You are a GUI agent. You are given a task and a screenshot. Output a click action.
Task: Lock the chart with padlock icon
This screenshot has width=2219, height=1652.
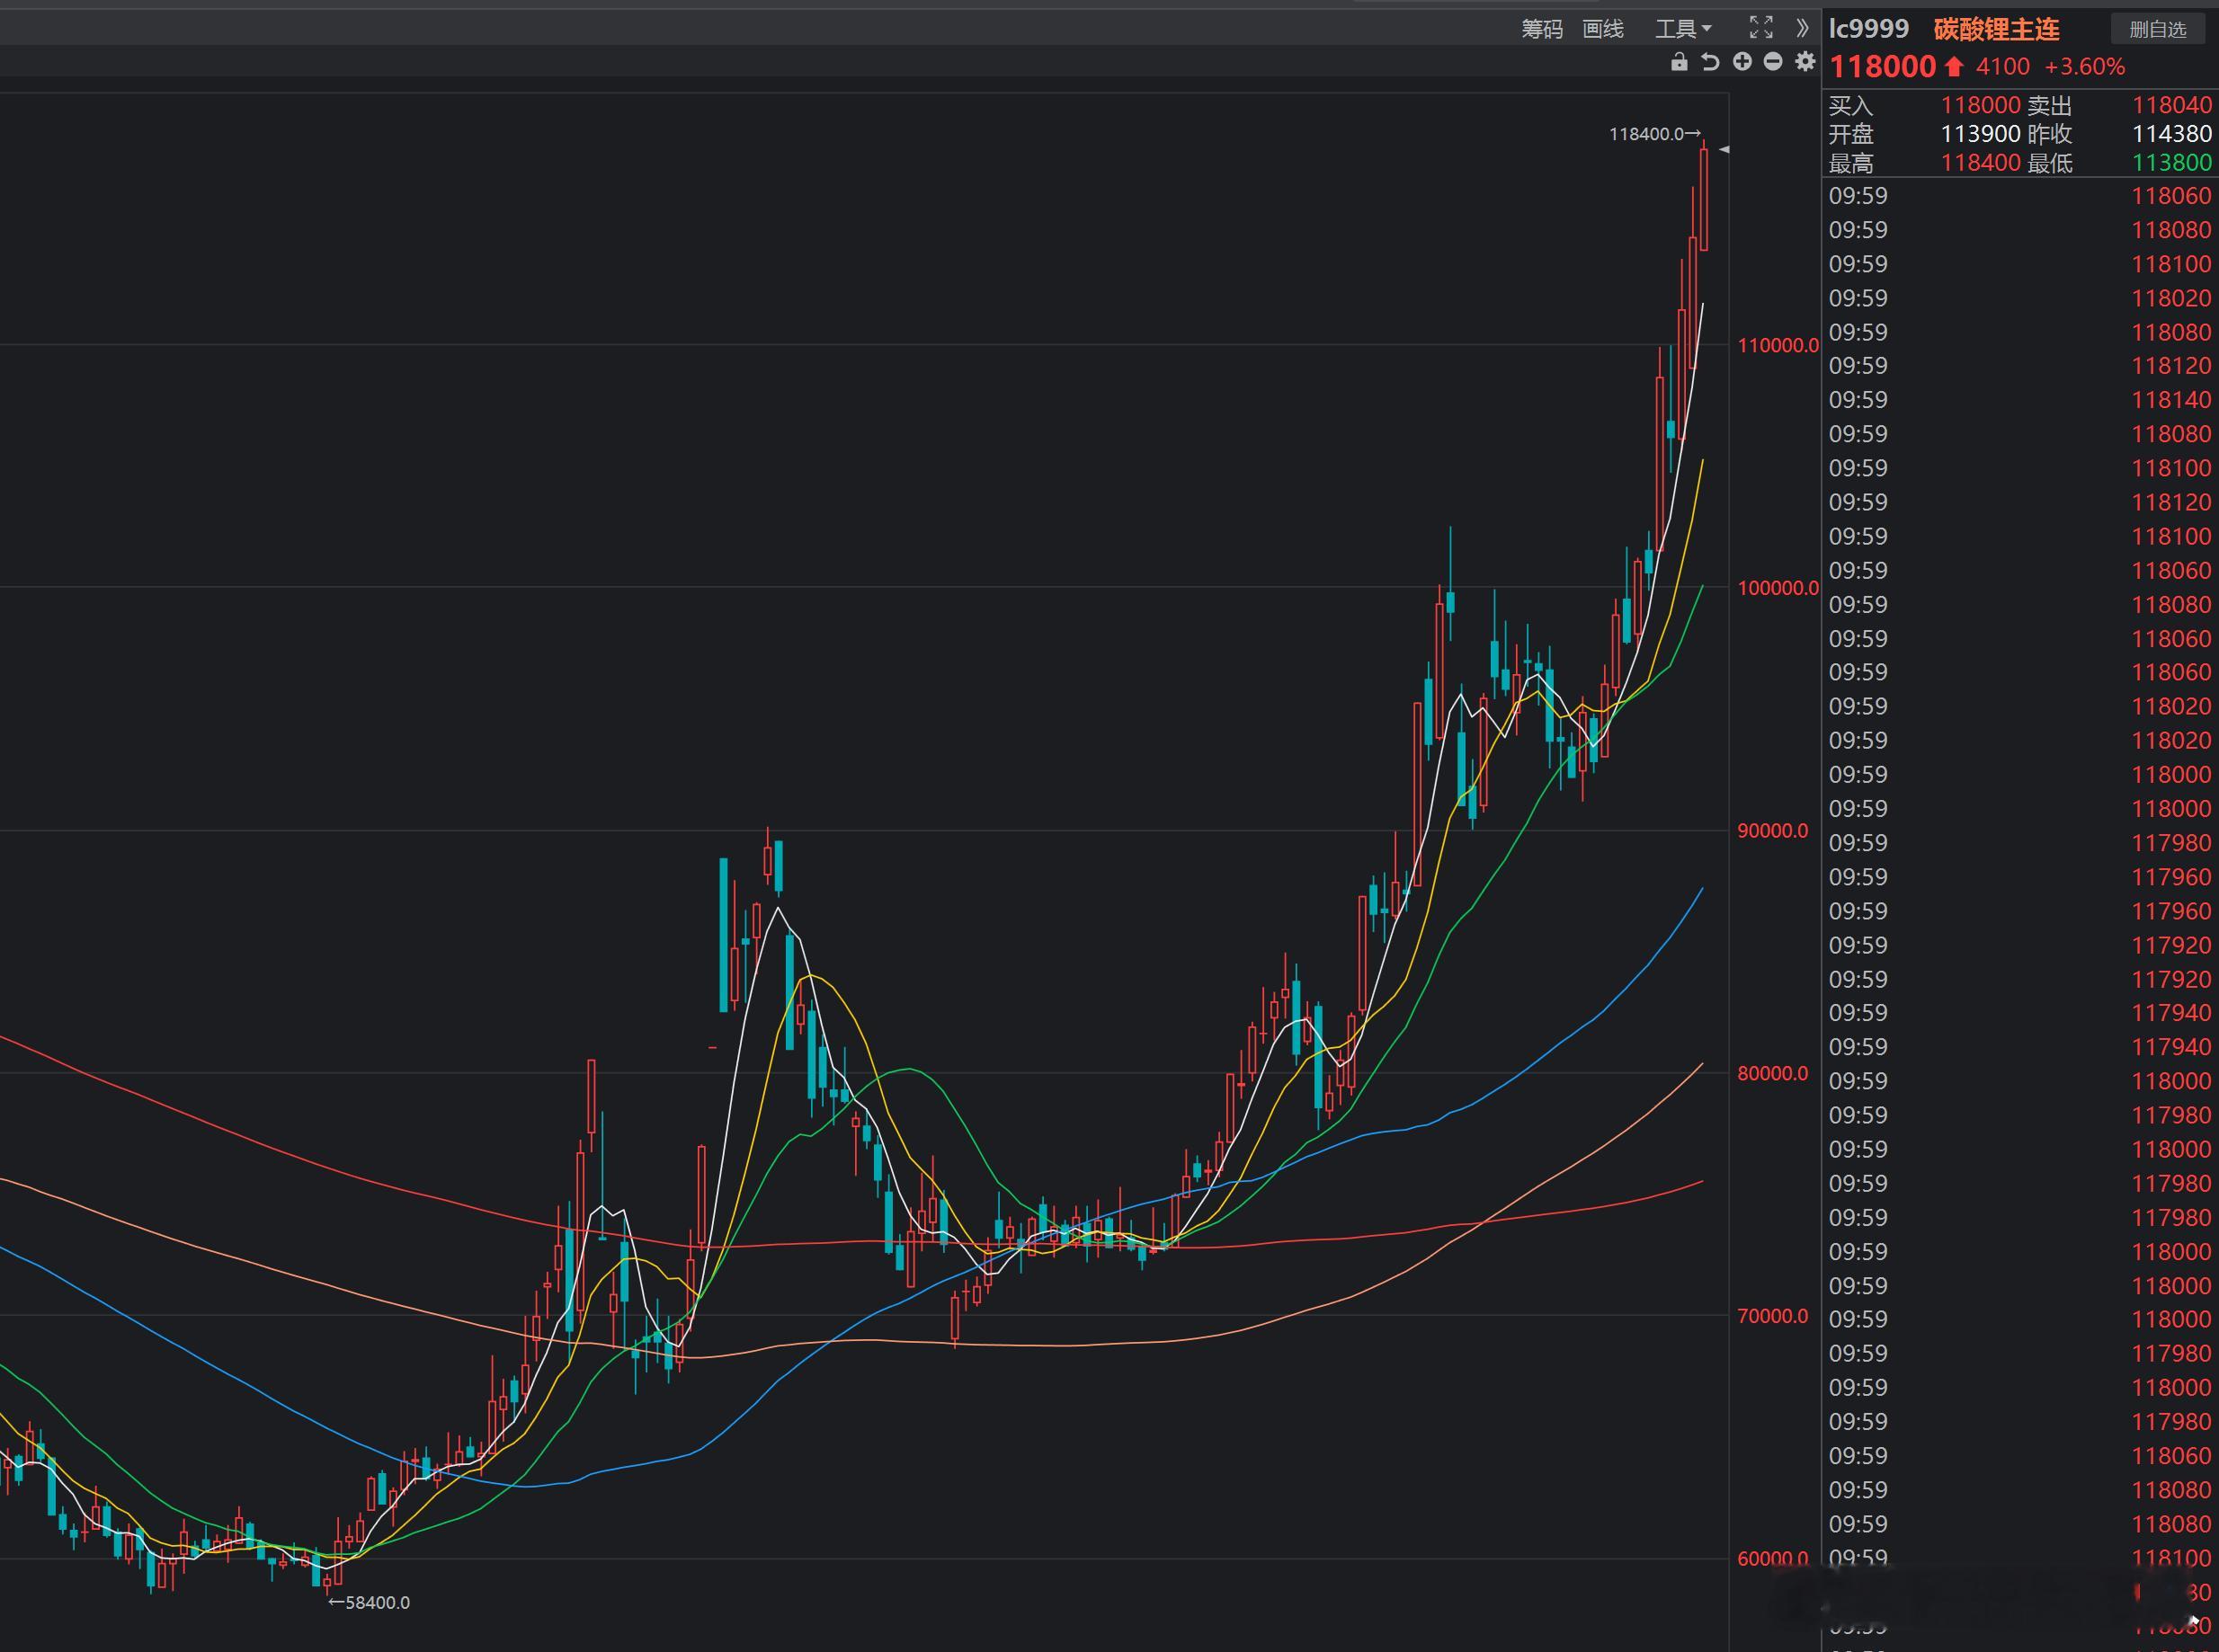(1679, 62)
